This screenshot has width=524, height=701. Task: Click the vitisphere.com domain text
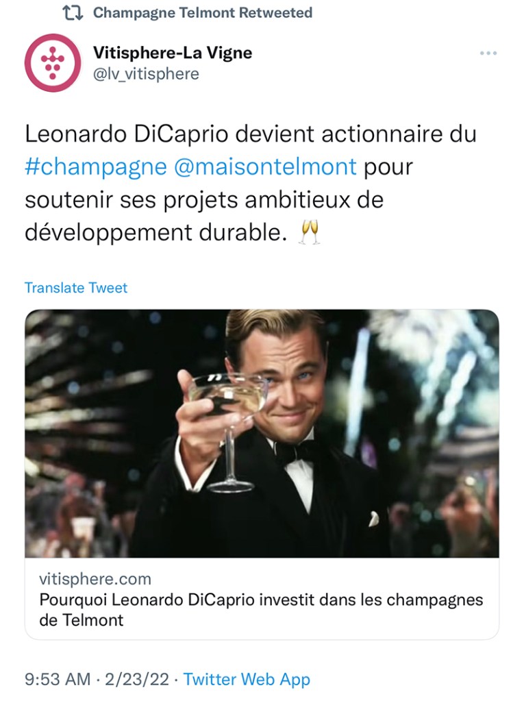[95, 579]
